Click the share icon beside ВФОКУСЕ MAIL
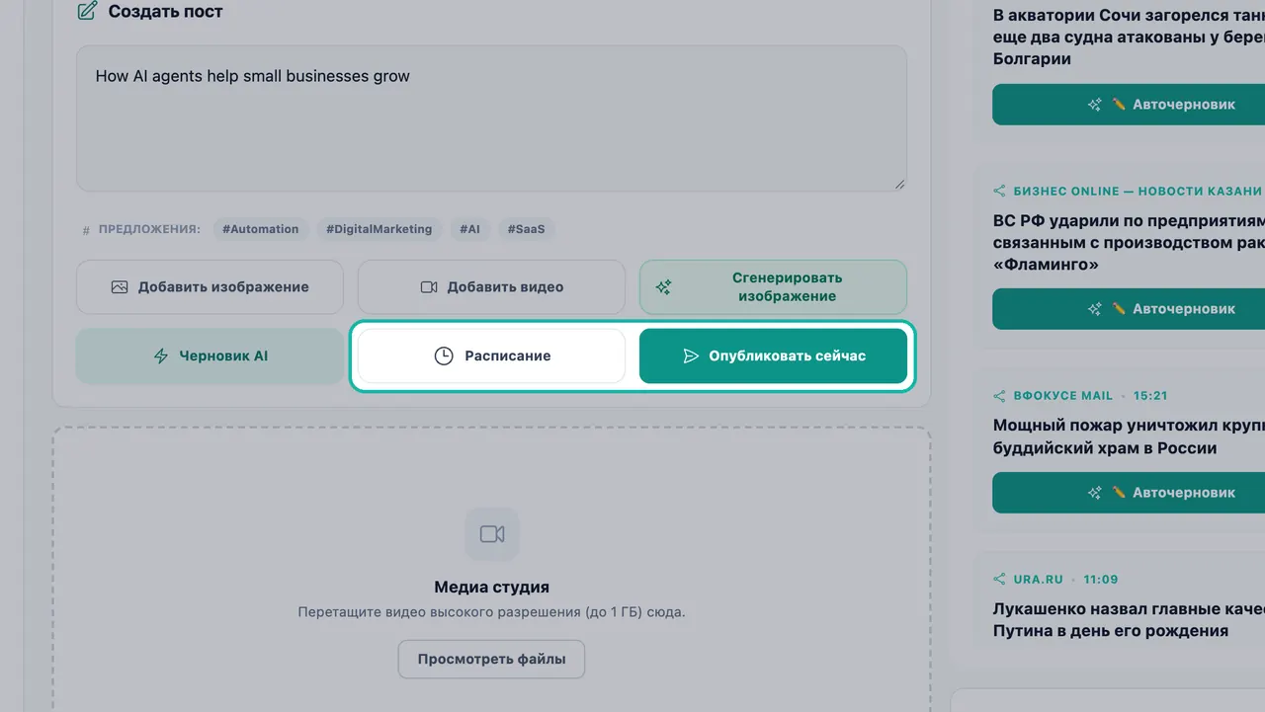Viewport: 1265px width, 712px height. 999,395
